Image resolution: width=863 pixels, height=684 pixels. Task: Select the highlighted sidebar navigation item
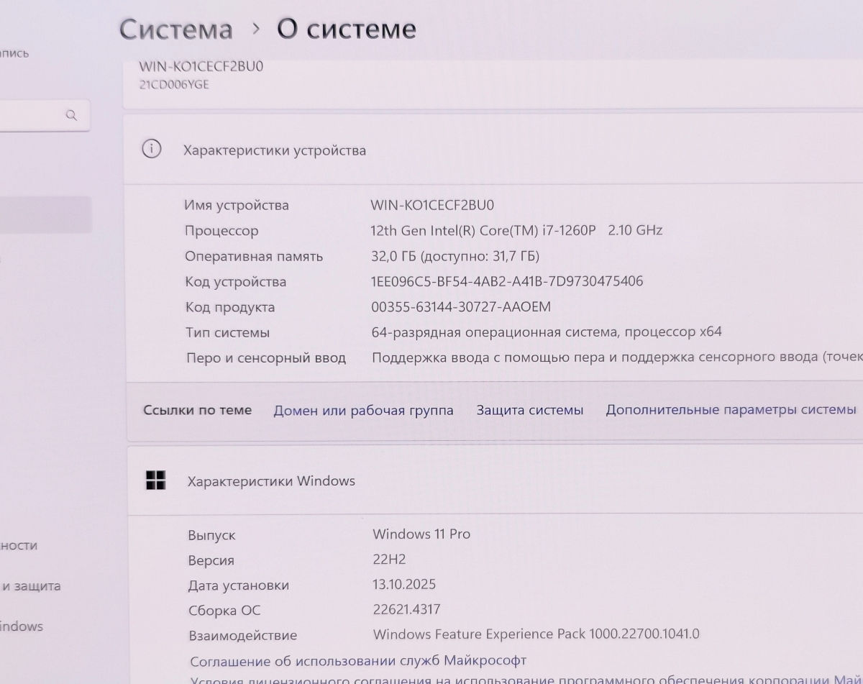coord(45,214)
